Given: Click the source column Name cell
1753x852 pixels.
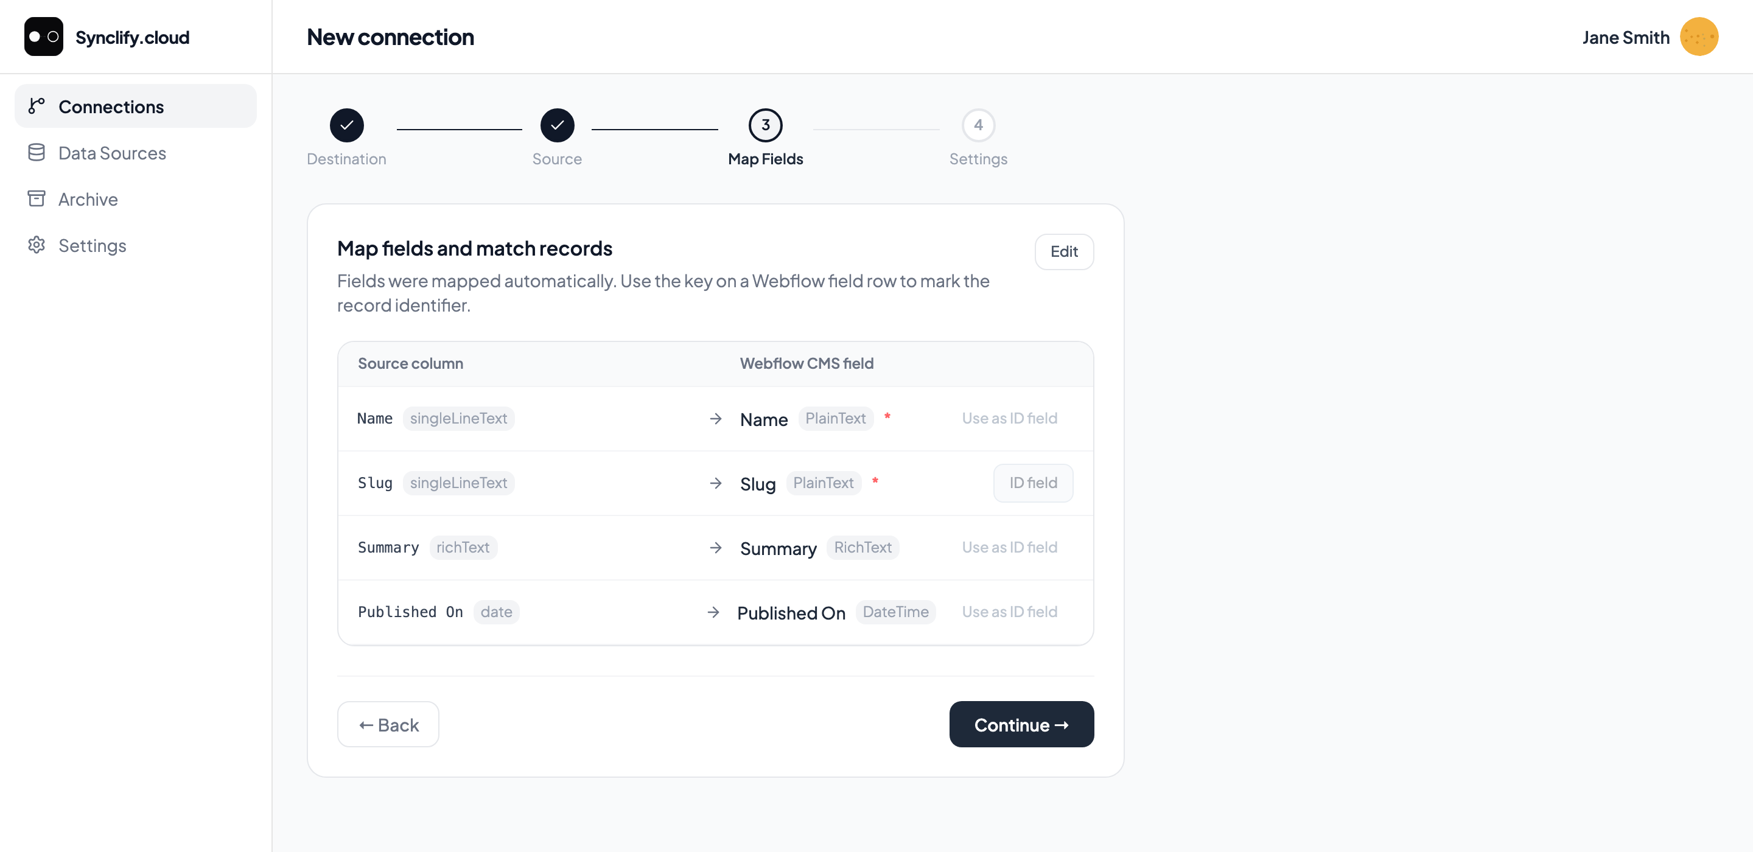Looking at the screenshot, I should (x=375, y=419).
